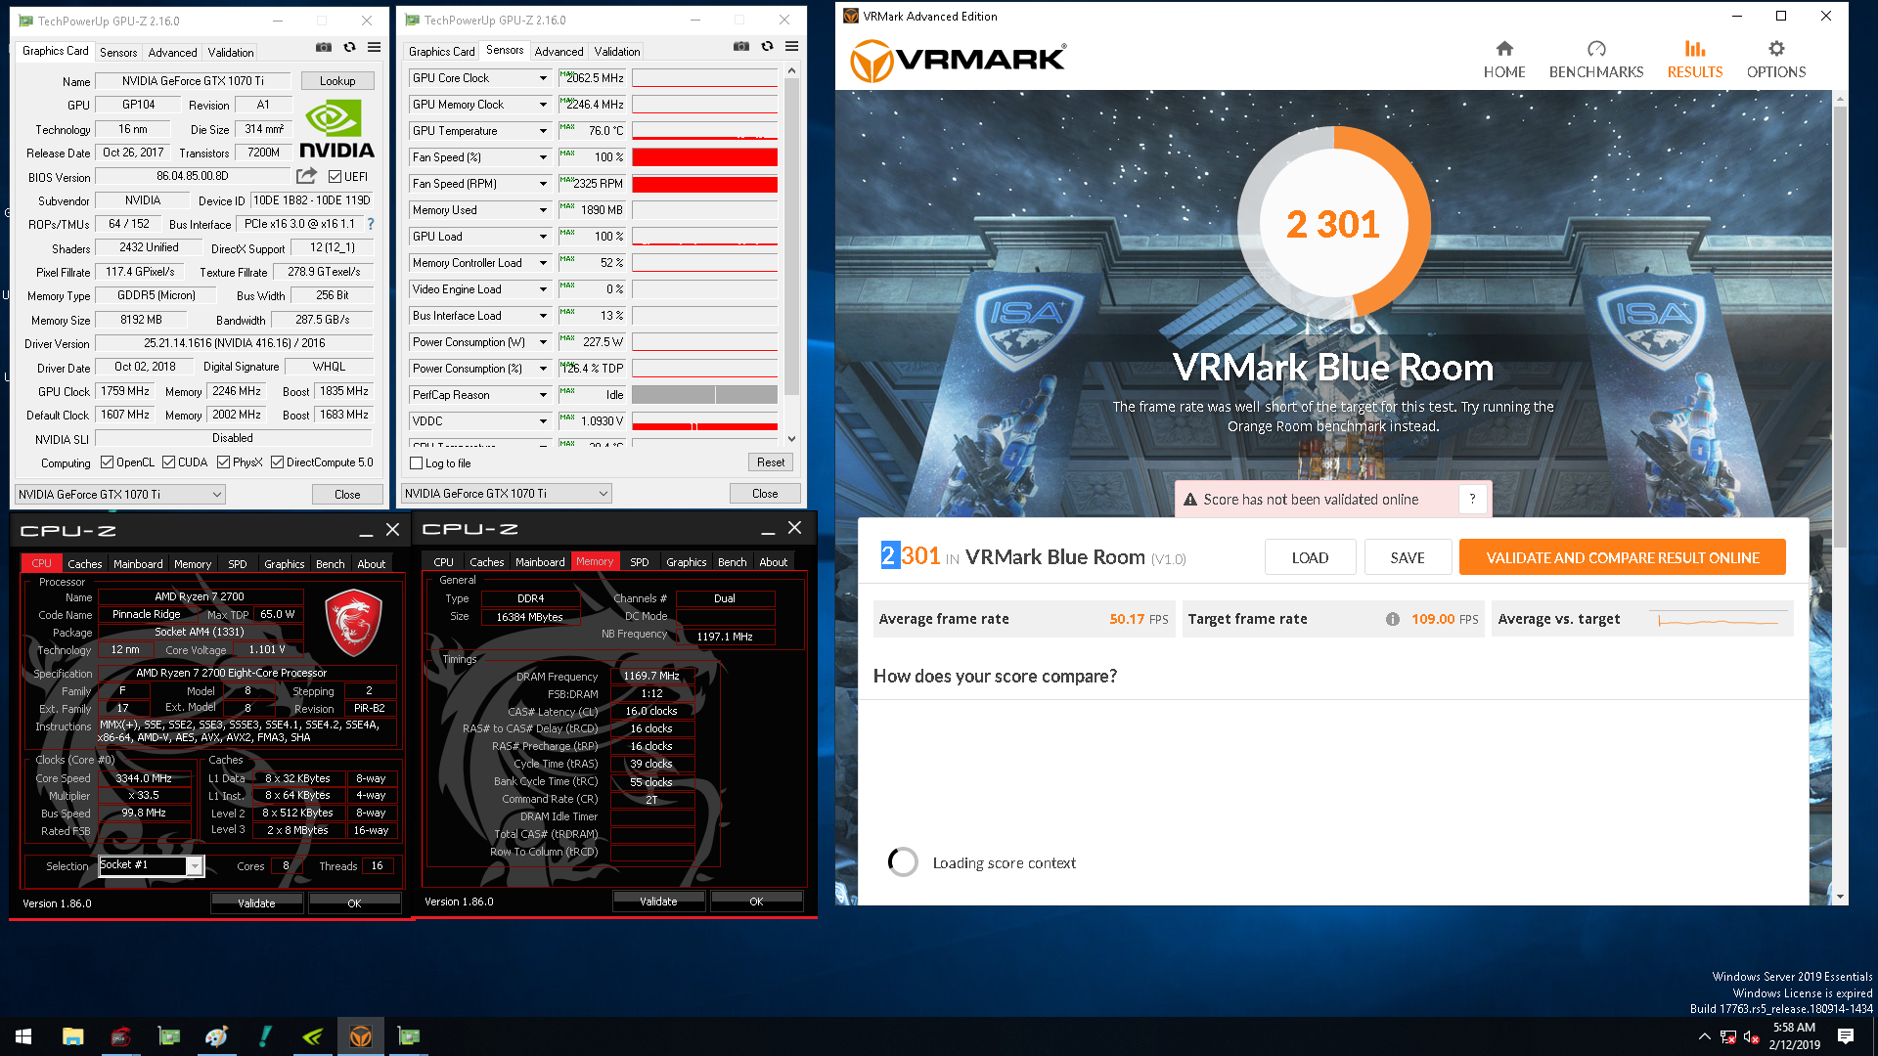Viewport: 1878px width, 1056px height.
Task: Click the PerfCap Reason gray graph bar
Action: (704, 395)
